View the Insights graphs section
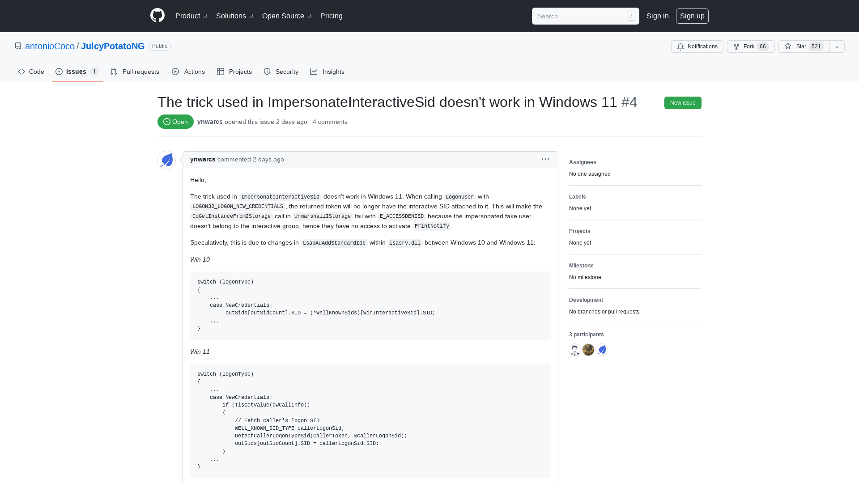 point(327,72)
